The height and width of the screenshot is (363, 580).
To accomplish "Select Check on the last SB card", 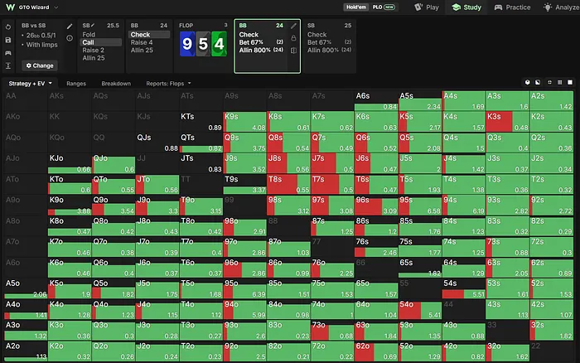I will 317,35.
